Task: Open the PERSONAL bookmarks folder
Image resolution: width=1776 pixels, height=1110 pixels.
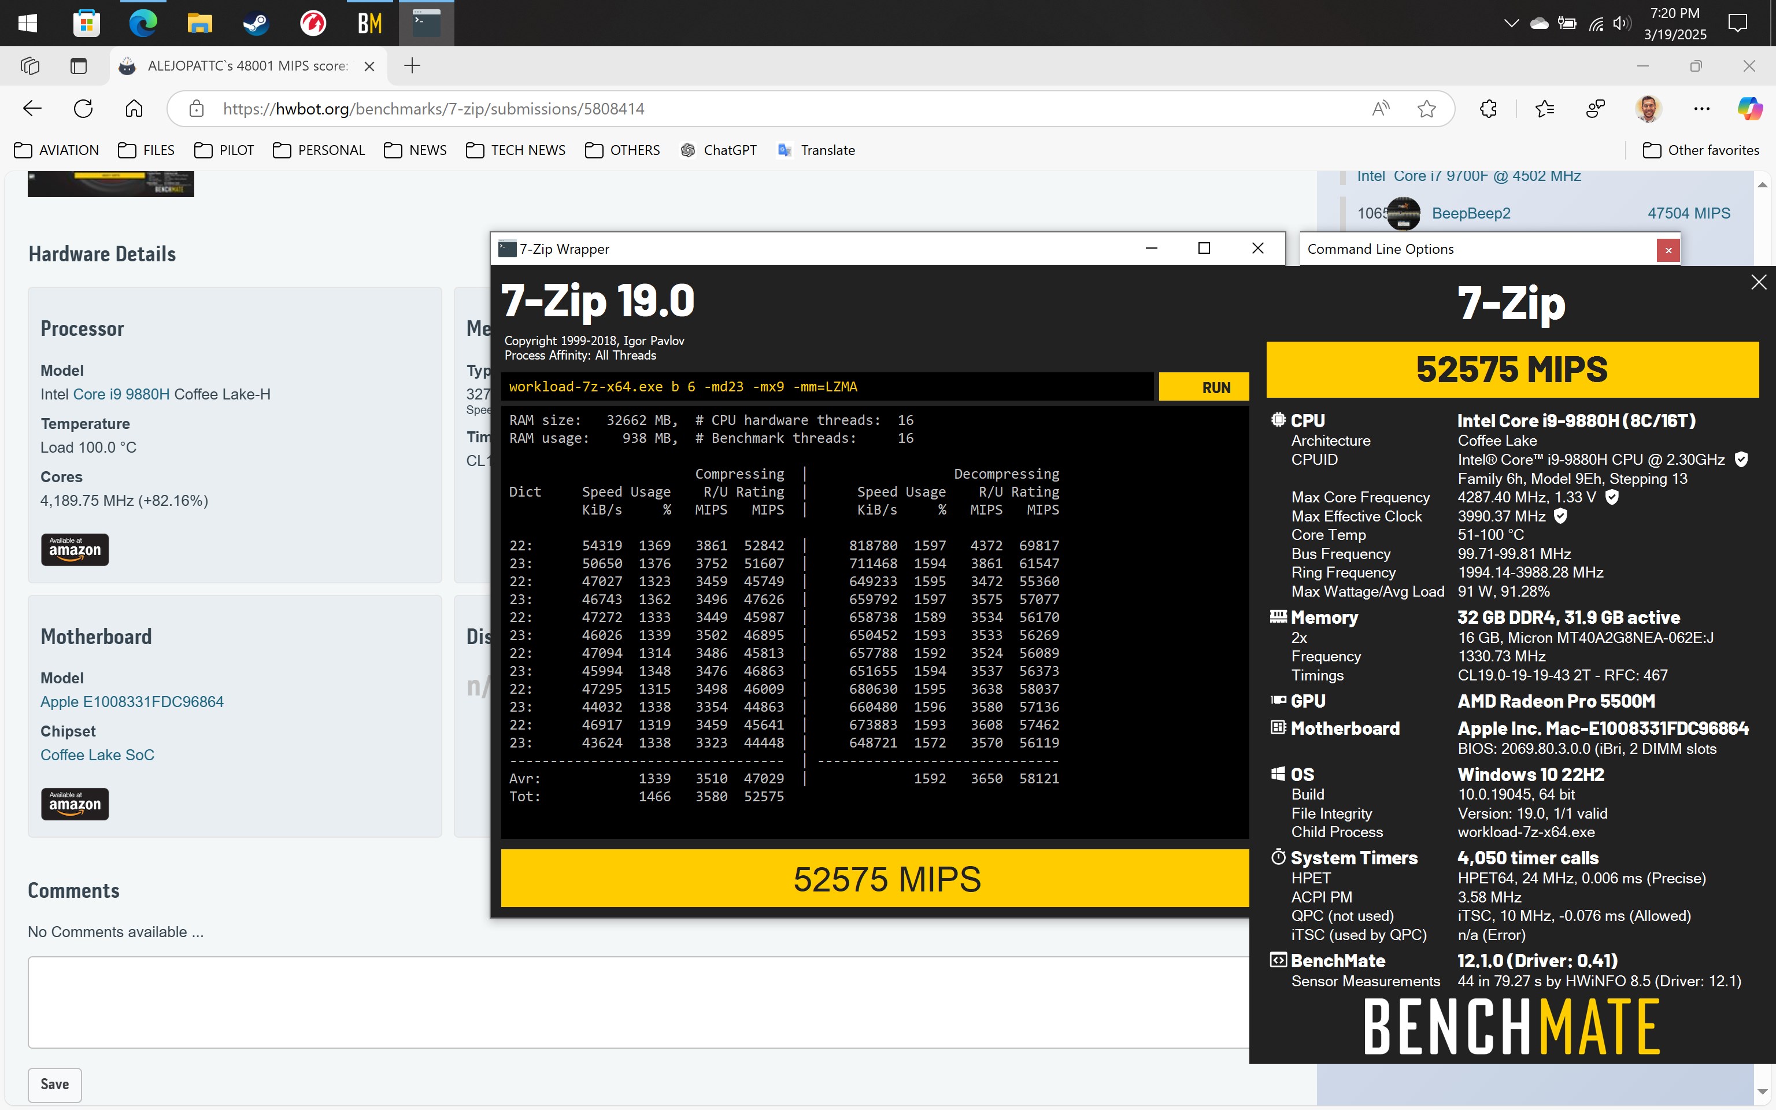Action: pos(319,150)
